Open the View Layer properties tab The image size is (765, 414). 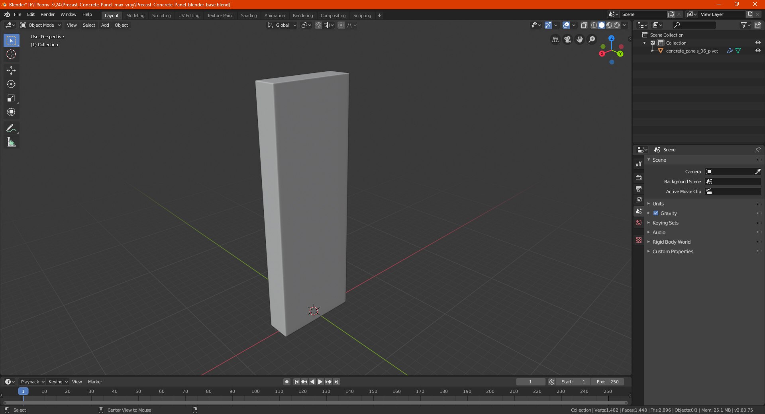639,200
